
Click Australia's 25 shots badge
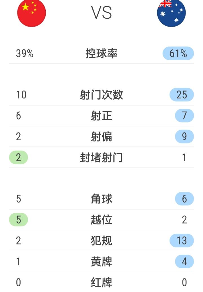(182, 95)
